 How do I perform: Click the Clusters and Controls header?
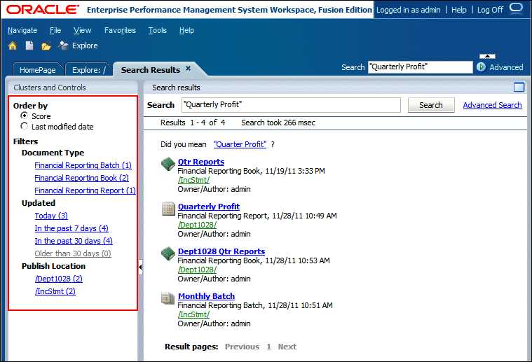[73, 88]
